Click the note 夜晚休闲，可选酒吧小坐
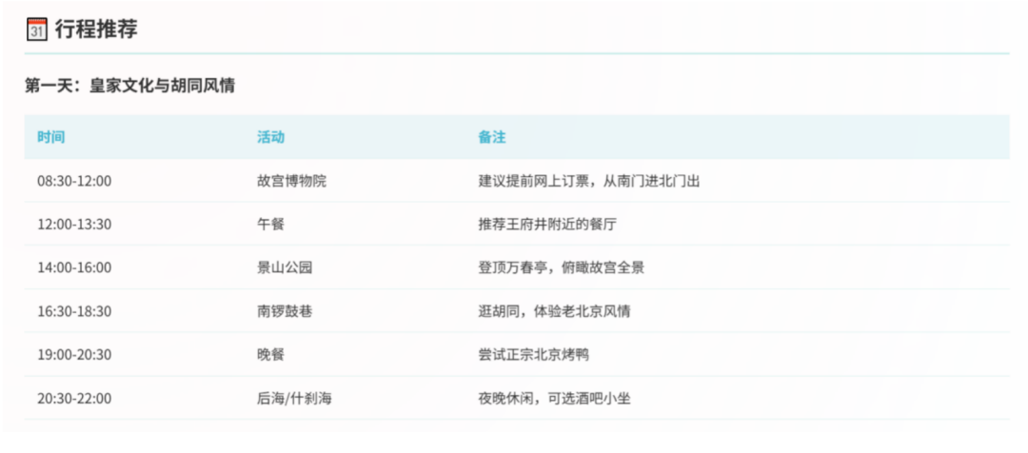Screen dimensions: 1028x453 coord(554,398)
